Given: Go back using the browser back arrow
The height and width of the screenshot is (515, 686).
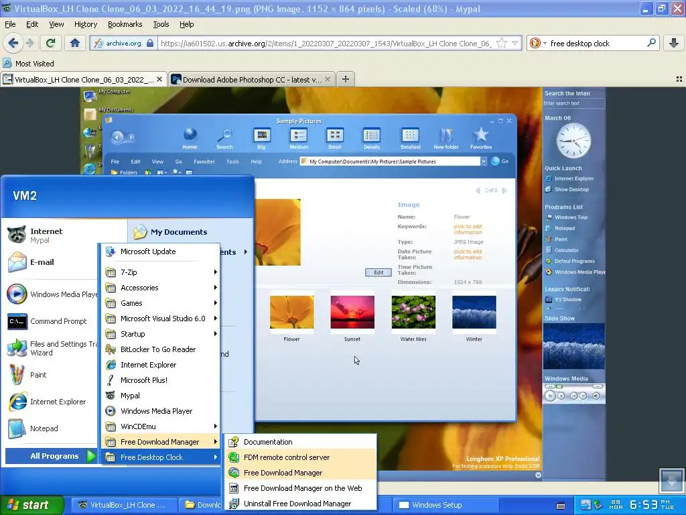Looking at the screenshot, I should click(13, 43).
